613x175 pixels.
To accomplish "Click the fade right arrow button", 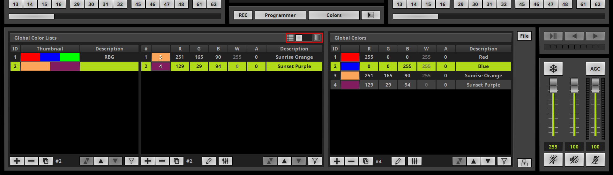I will coord(595,36).
